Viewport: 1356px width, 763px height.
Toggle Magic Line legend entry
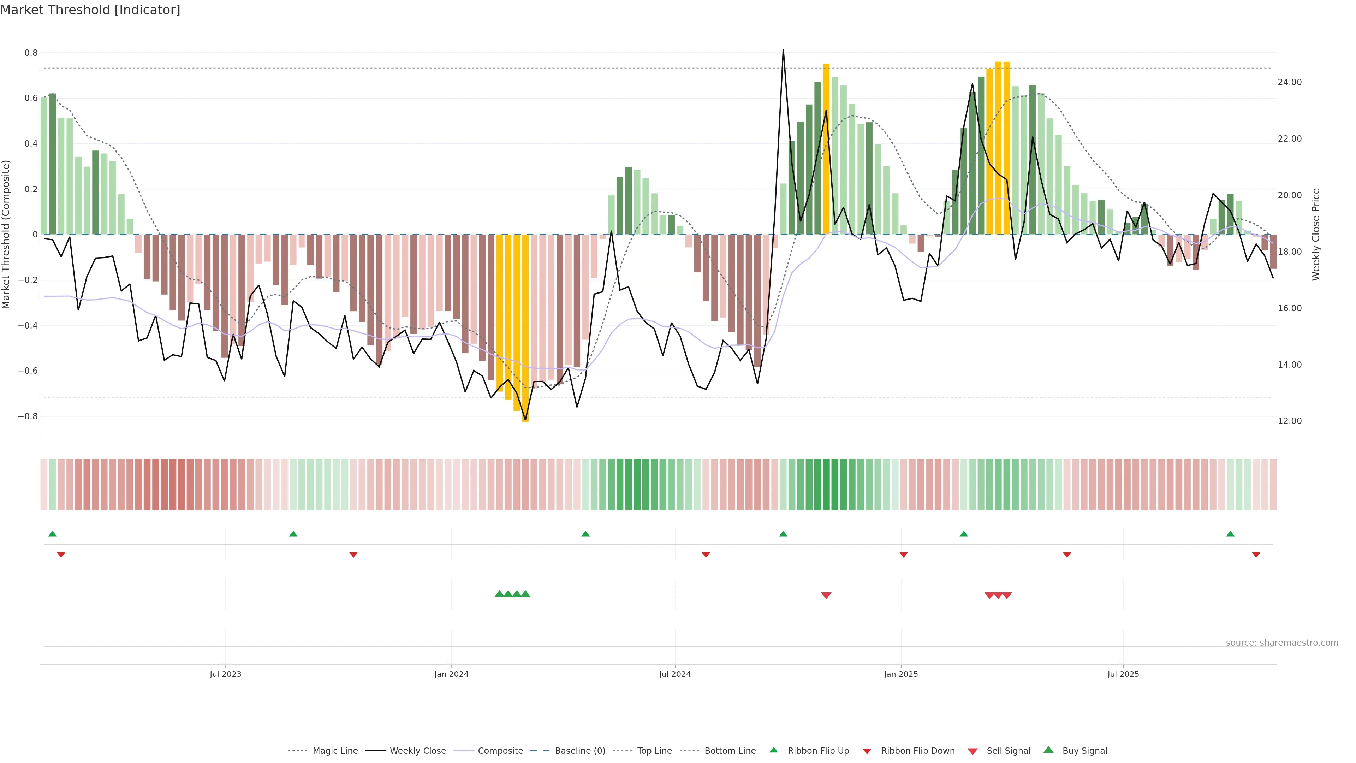coord(335,751)
